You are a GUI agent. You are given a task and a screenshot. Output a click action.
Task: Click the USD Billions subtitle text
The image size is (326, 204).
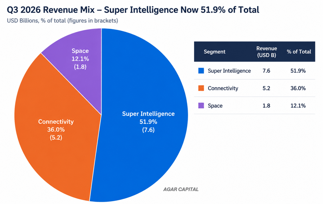coord(62,21)
